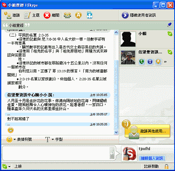Open the 字型 font dropdown
The width and height of the screenshot is (175, 171).
pyautogui.click(x=54, y=139)
